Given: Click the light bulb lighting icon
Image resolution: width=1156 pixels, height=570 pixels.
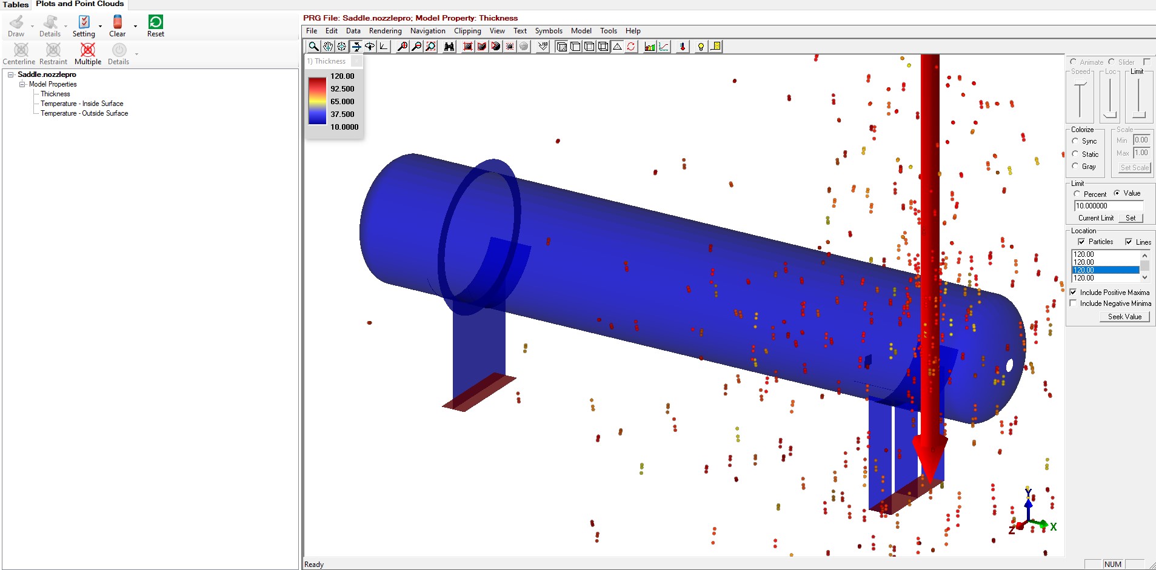Looking at the screenshot, I should [x=701, y=47].
